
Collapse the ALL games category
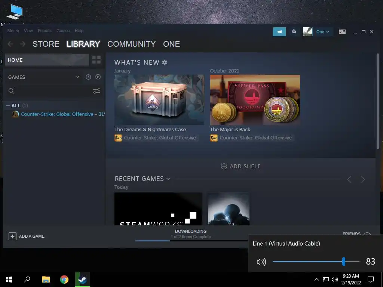(8, 106)
